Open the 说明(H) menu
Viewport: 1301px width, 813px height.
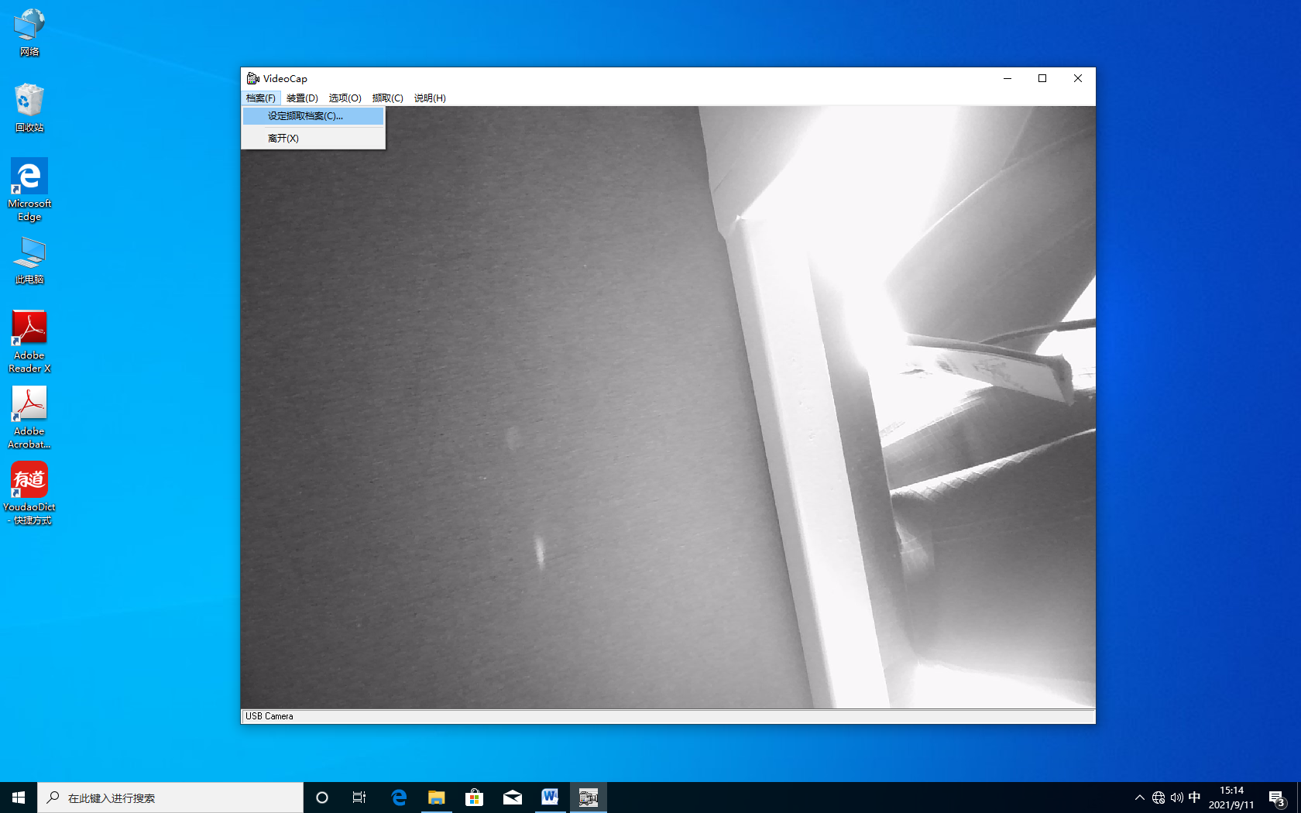(x=430, y=98)
